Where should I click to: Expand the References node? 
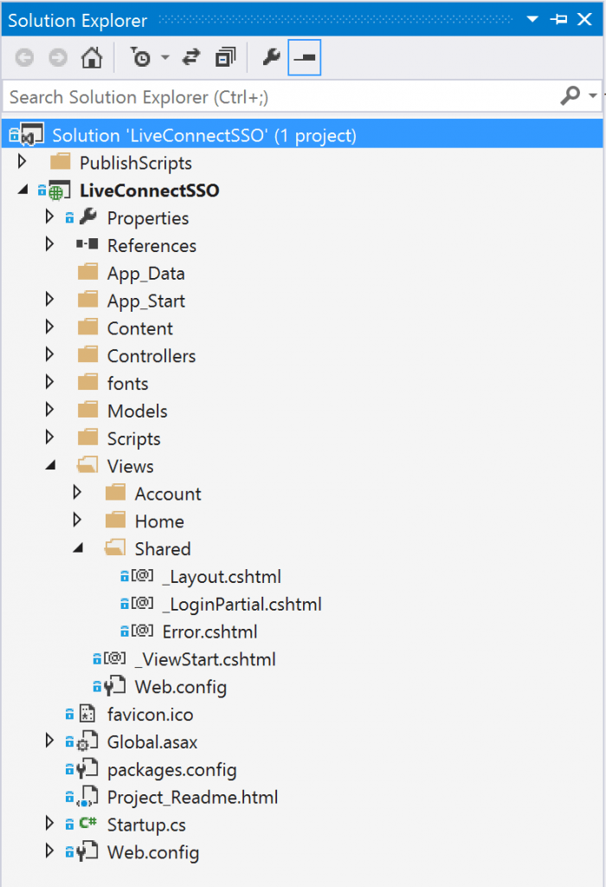pos(49,244)
